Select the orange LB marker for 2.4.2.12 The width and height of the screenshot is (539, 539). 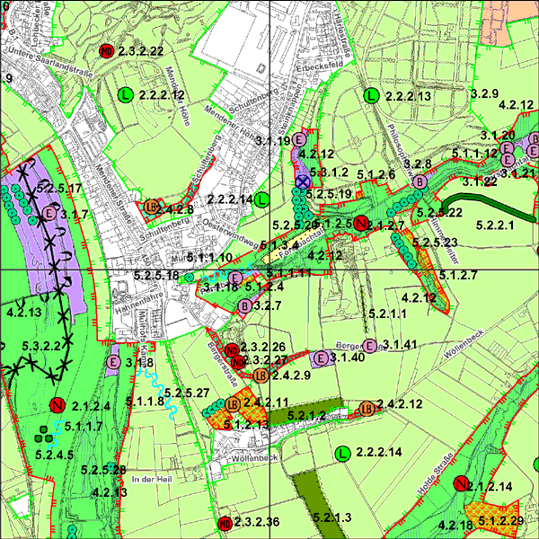367,409
